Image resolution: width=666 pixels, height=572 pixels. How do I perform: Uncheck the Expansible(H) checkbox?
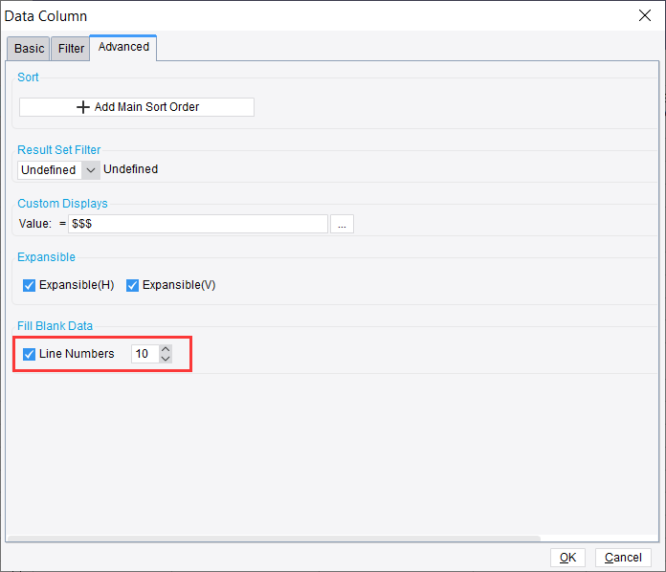click(x=29, y=285)
